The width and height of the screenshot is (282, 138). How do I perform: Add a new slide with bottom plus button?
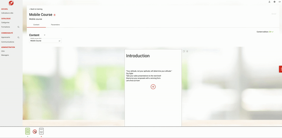pos(35,132)
